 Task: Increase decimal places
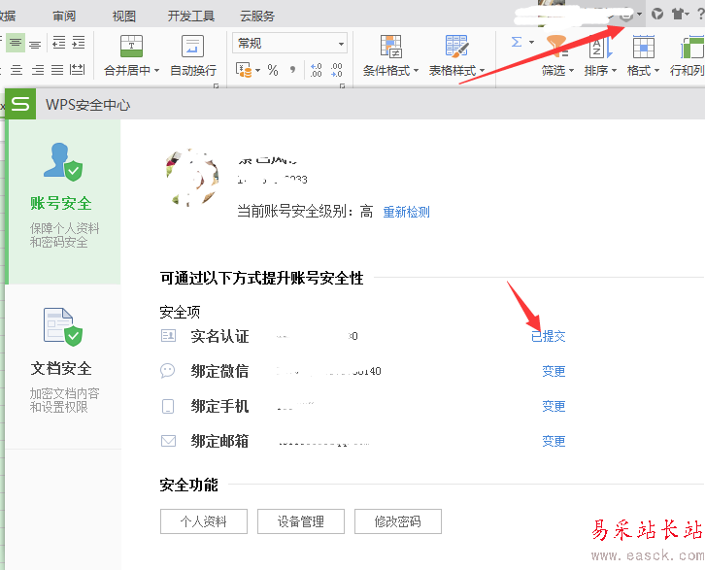[x=316, y=70]
